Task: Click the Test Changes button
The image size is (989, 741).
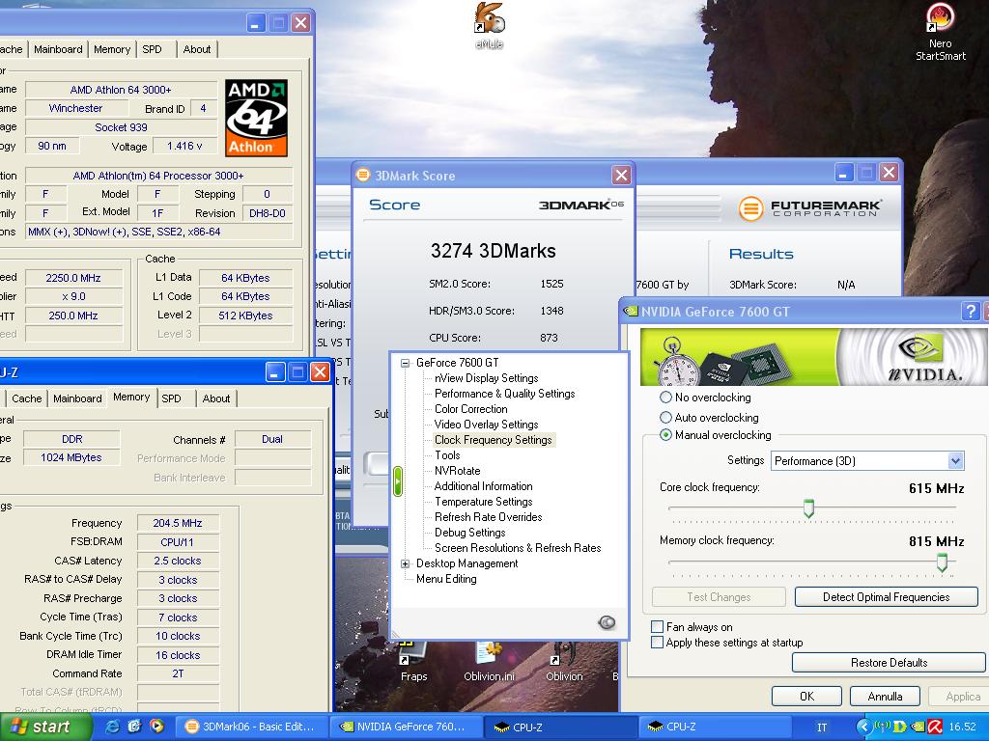Action: pos(719,596)
